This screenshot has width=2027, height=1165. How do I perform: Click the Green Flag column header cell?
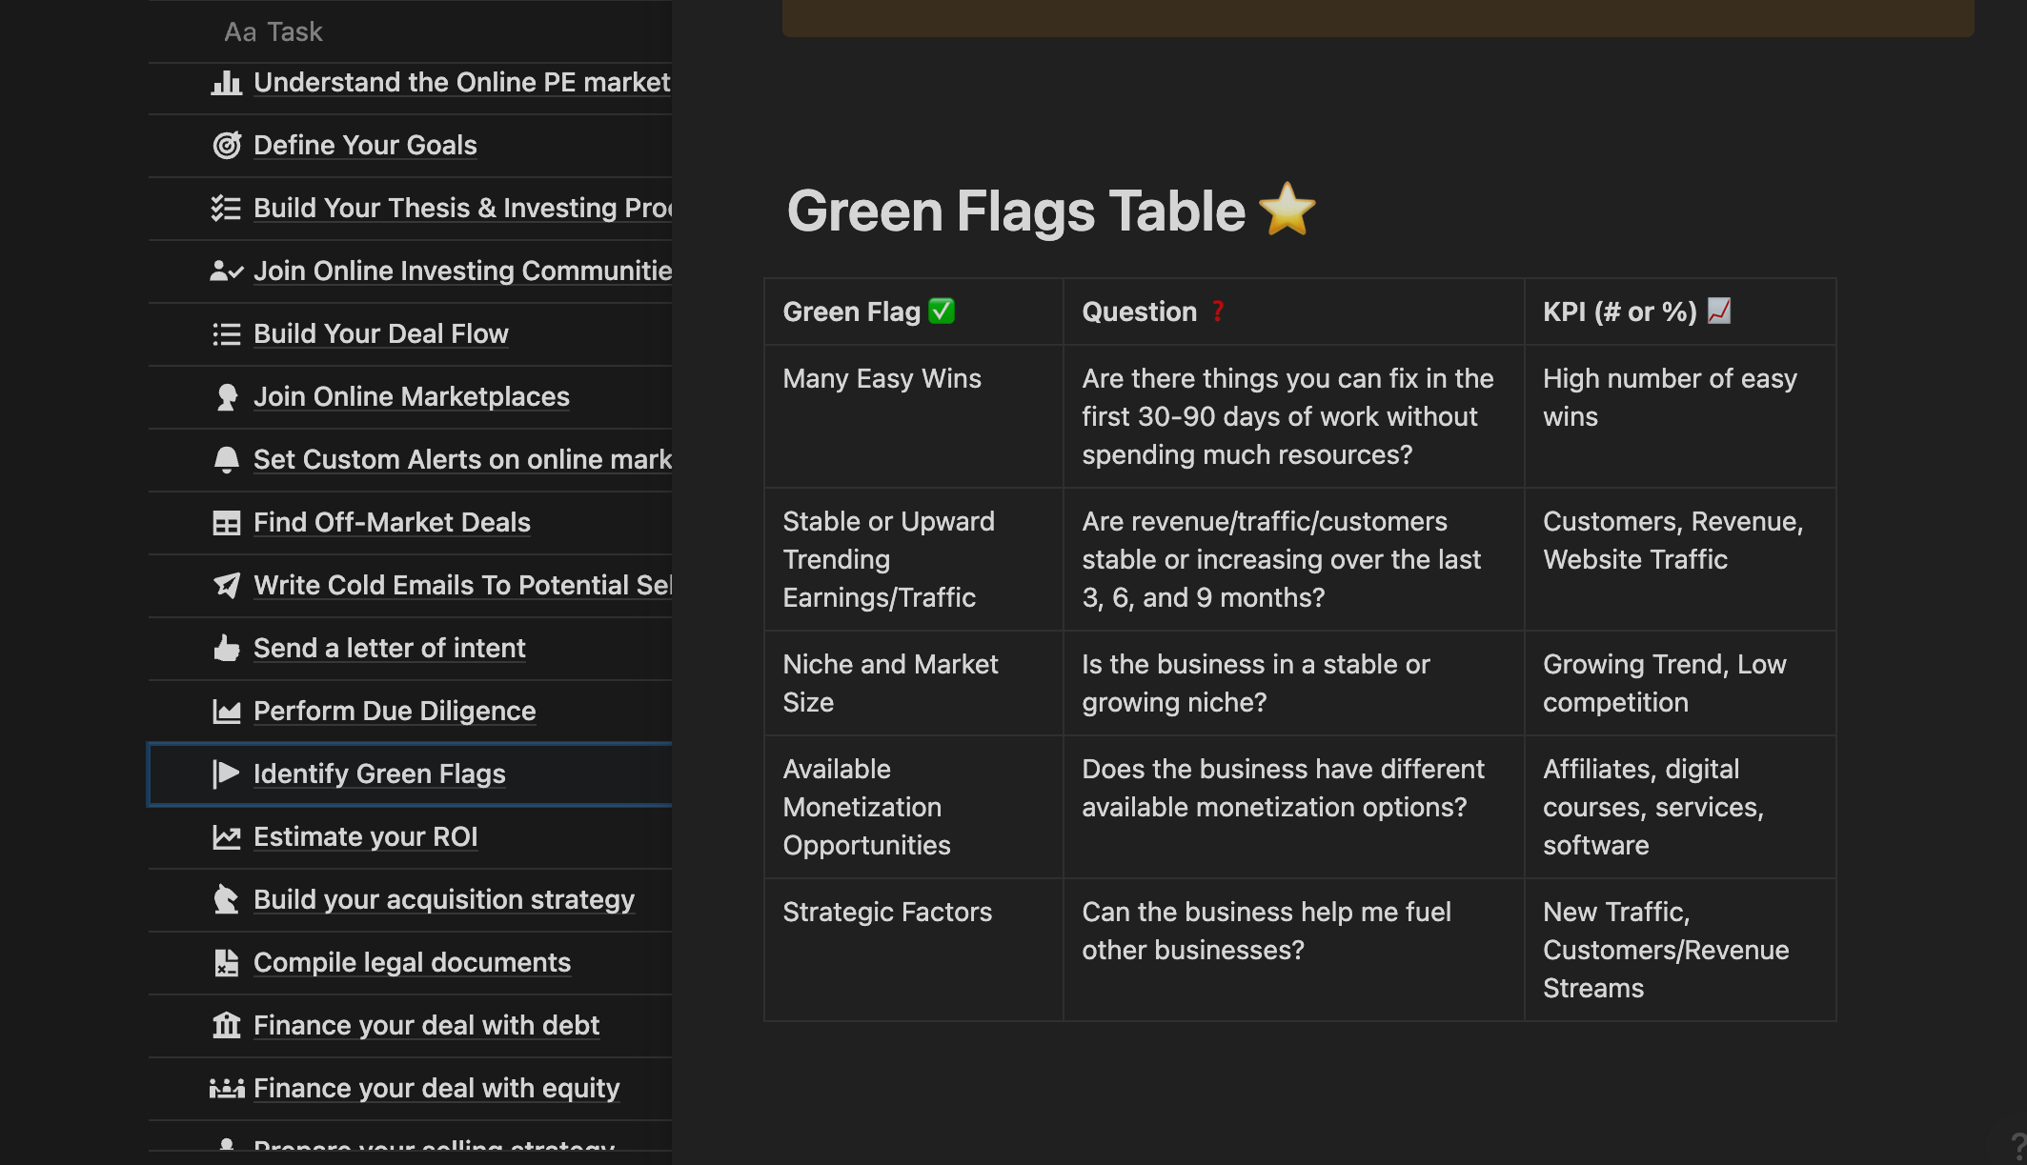tap(913, 311)
